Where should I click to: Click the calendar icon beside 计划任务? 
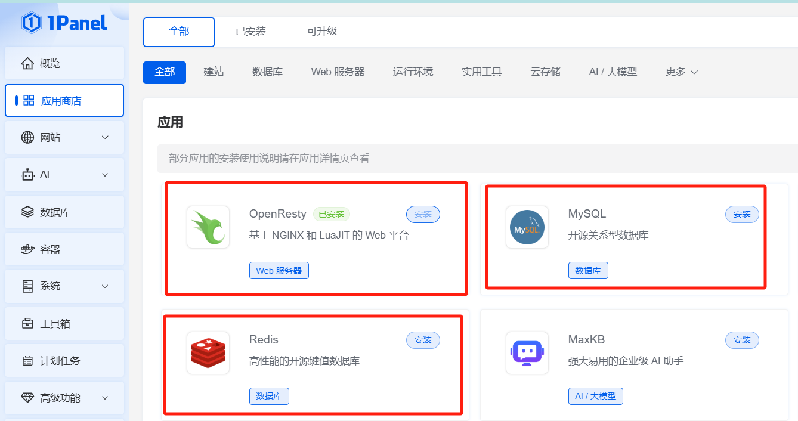(x=27, y=361)
